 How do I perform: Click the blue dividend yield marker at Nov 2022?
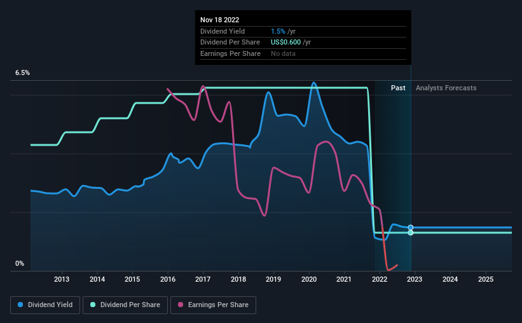411,228
